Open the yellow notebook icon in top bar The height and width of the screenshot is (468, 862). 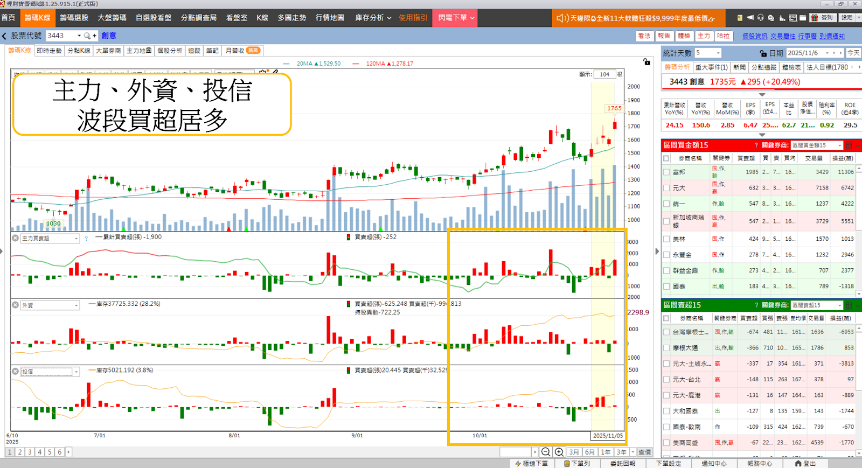(x=740, y=18)
